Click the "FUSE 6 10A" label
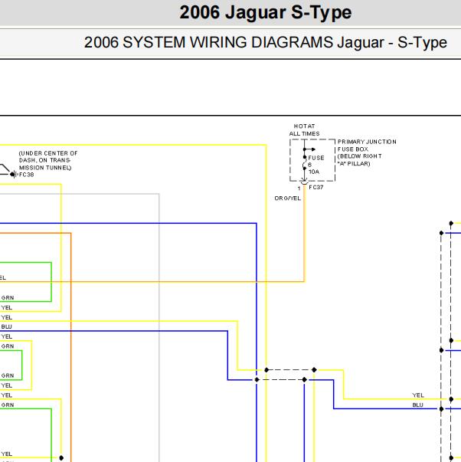This screenshot has height=462, width=461. tap(316, 165)
